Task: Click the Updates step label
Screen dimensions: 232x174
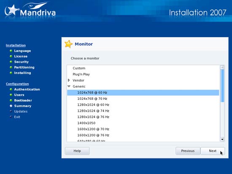Action: pyautogui.click(x=21, y=112)
